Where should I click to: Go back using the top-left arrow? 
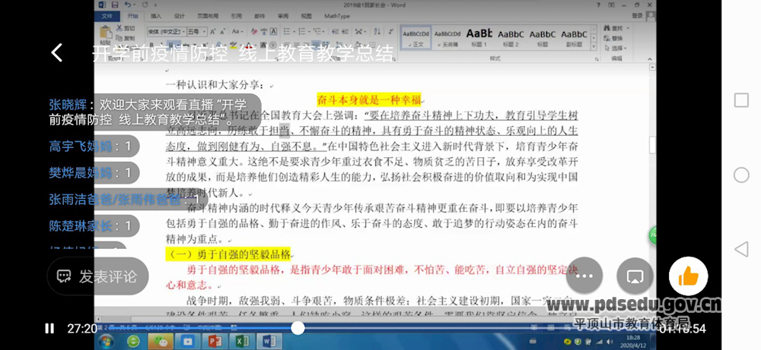56,52
